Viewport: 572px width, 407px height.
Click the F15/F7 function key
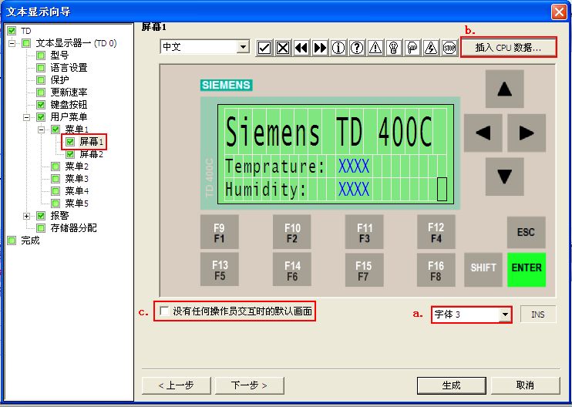364,269
